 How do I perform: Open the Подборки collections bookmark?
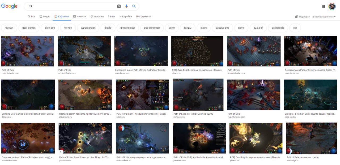tap(303, 16)
